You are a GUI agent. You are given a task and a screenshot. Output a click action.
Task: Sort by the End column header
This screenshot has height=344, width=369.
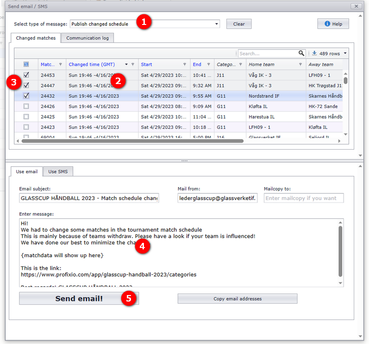coord(197,64)
